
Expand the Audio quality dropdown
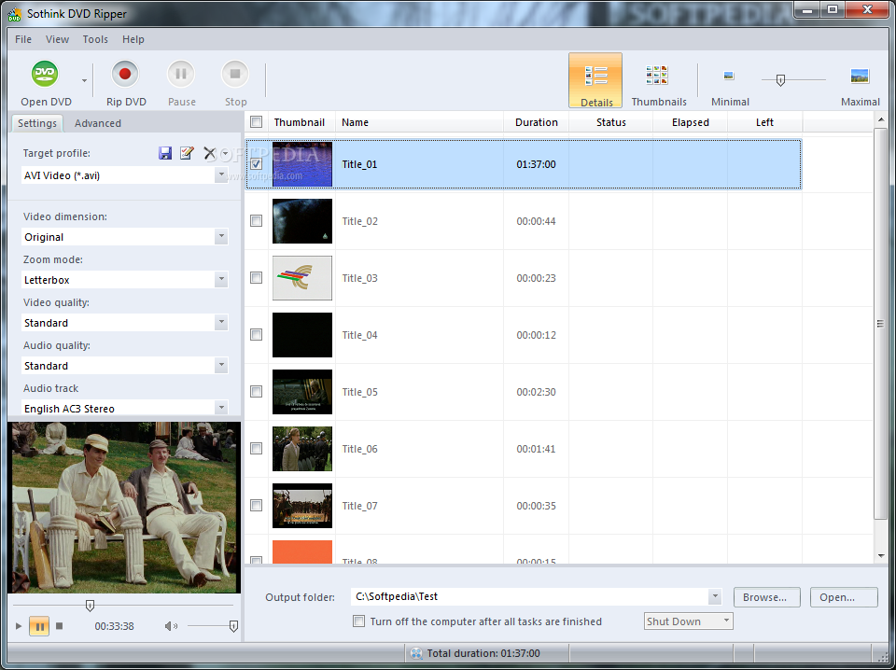[x=221, y=365]
